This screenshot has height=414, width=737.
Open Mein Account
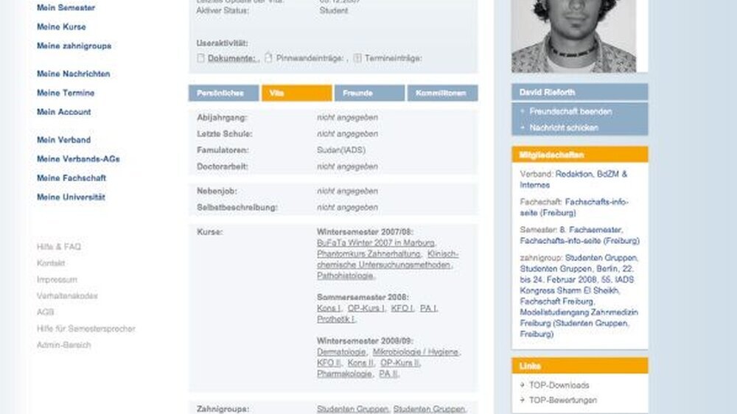pyautogui.click(x=63, y=112)
